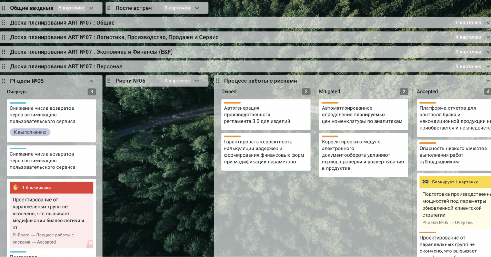The height and width of the screenshot is (257, 491).
Task: Open card Автоматизированное определение планируемых цен
Action: (x=364, y=115)
